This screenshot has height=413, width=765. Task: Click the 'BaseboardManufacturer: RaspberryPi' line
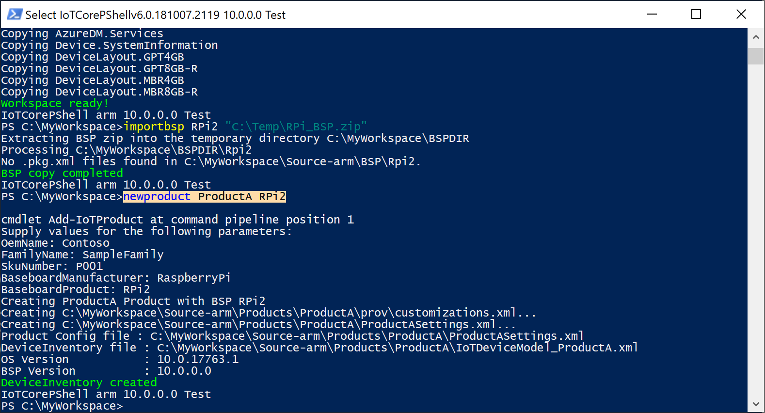point(116,278)
